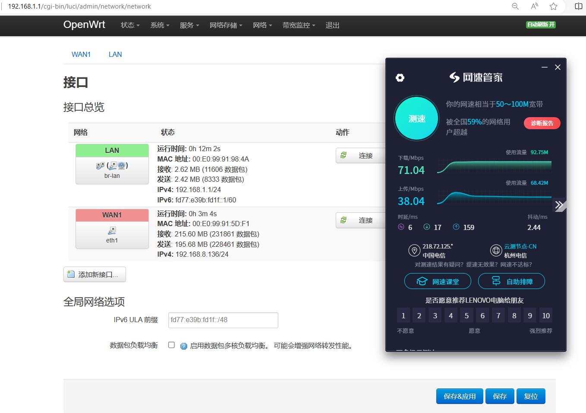This screenshot has width=586, height=413.
Task: Open the 状态 dropdown menu
Action: (x=130, y=25)
